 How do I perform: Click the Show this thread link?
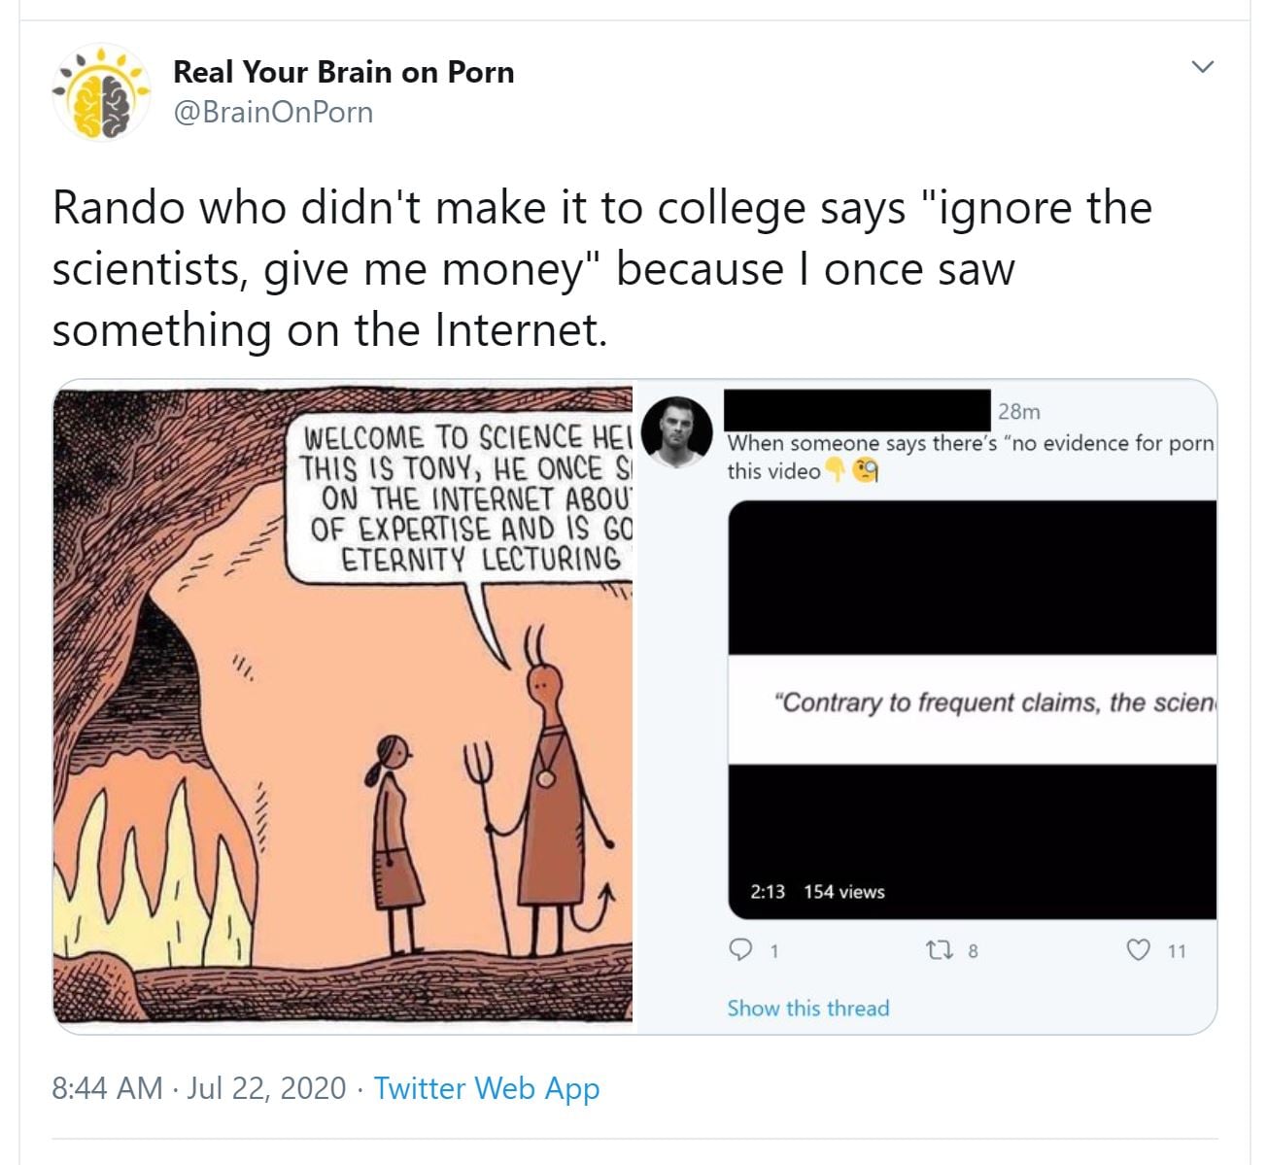pos(808,1009)
